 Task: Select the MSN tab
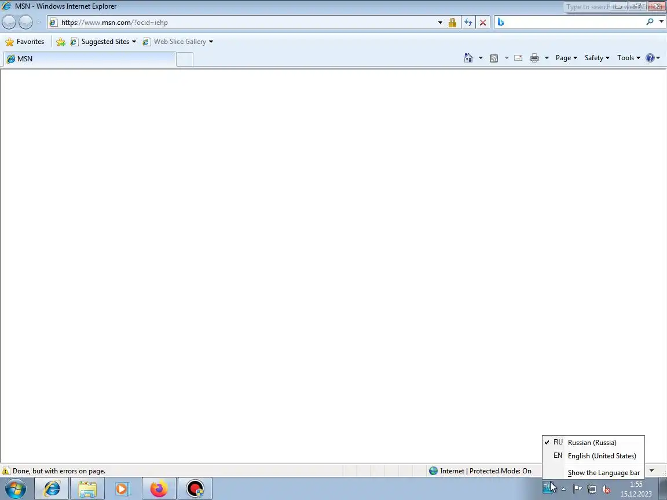[90, 58]
